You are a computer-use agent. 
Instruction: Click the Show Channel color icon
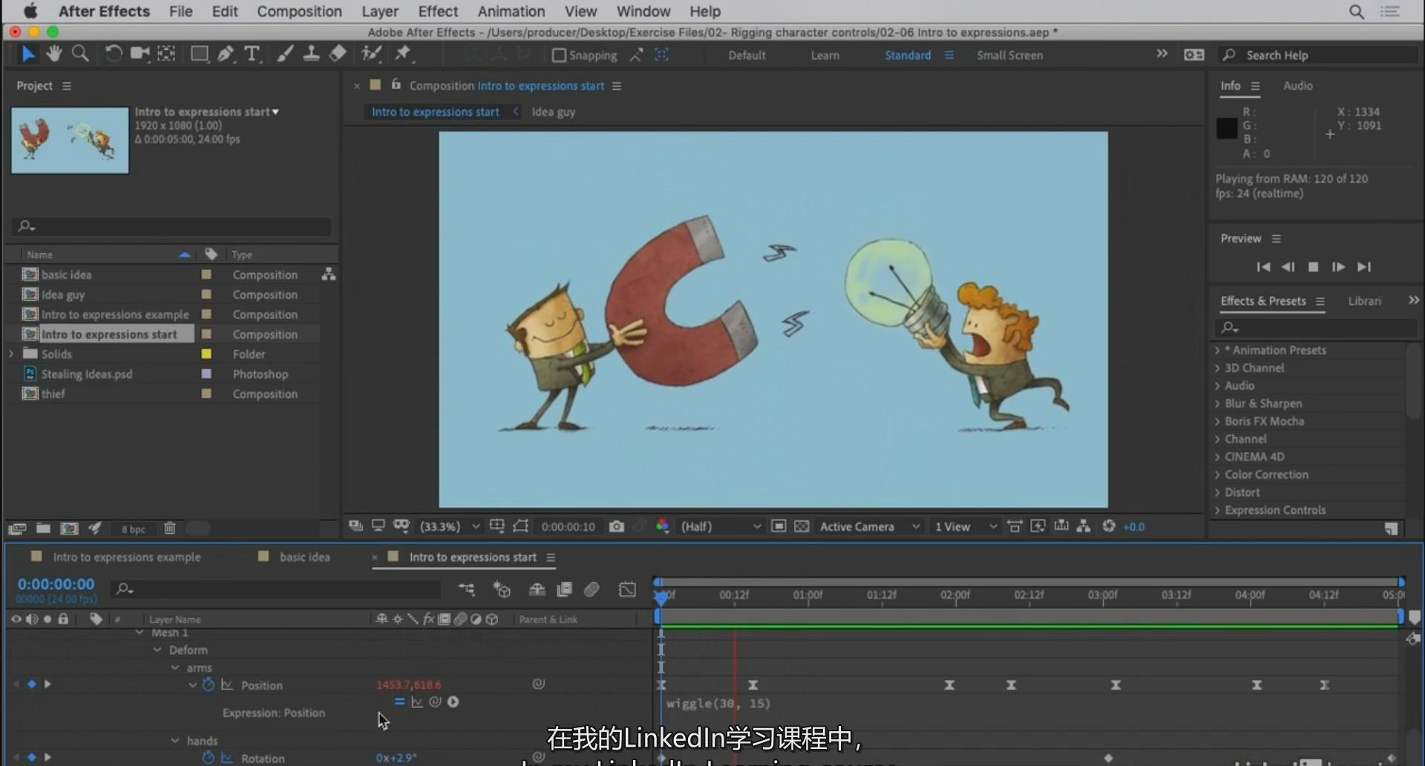tap(662, 526)
